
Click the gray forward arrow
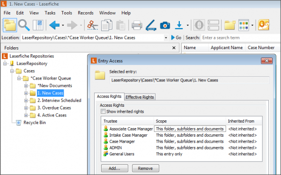coord(72,25)
